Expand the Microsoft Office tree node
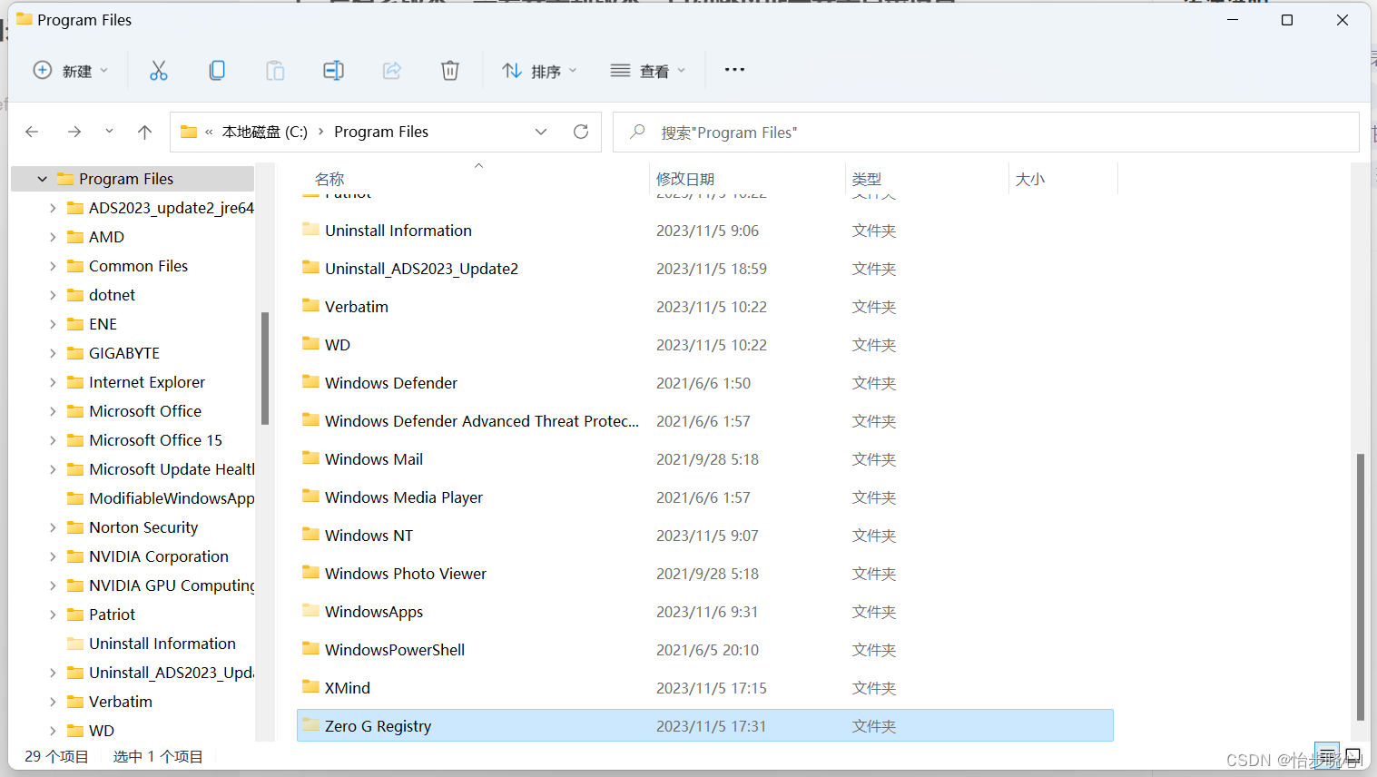Image resolution: width=1377 pixels, height=777 pixels. tap(53, 411)
